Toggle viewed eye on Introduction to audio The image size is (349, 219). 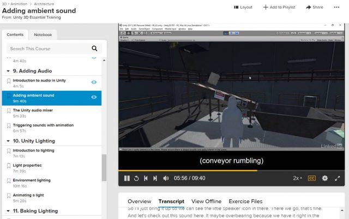(94, 82)
